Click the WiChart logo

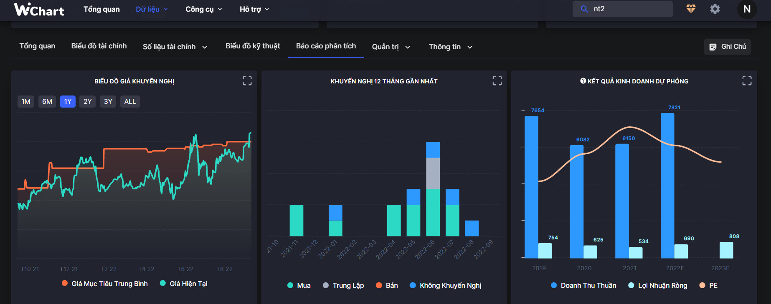click(39, 9)
